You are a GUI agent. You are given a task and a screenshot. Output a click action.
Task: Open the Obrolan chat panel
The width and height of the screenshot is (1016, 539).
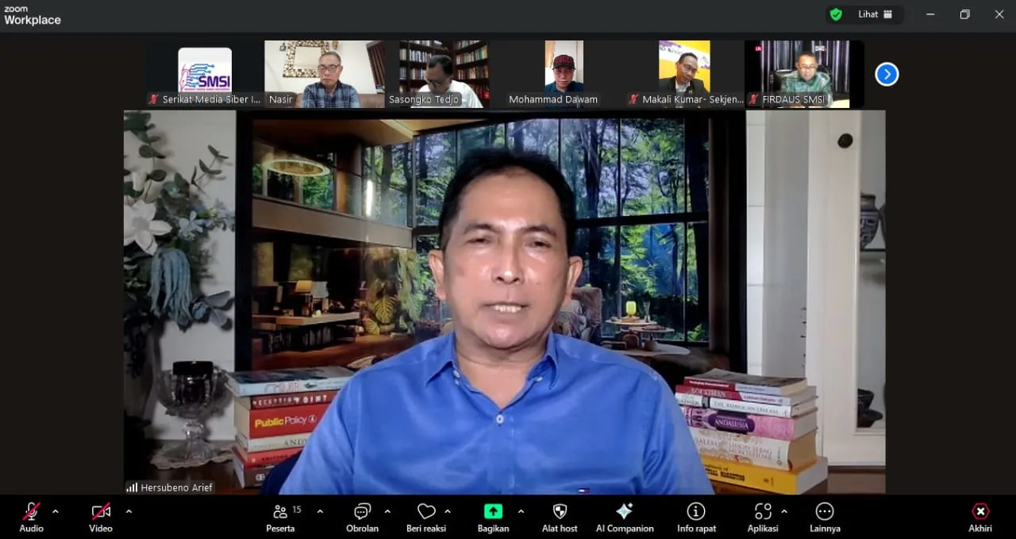pyautogui.click(x=362, y=517)
